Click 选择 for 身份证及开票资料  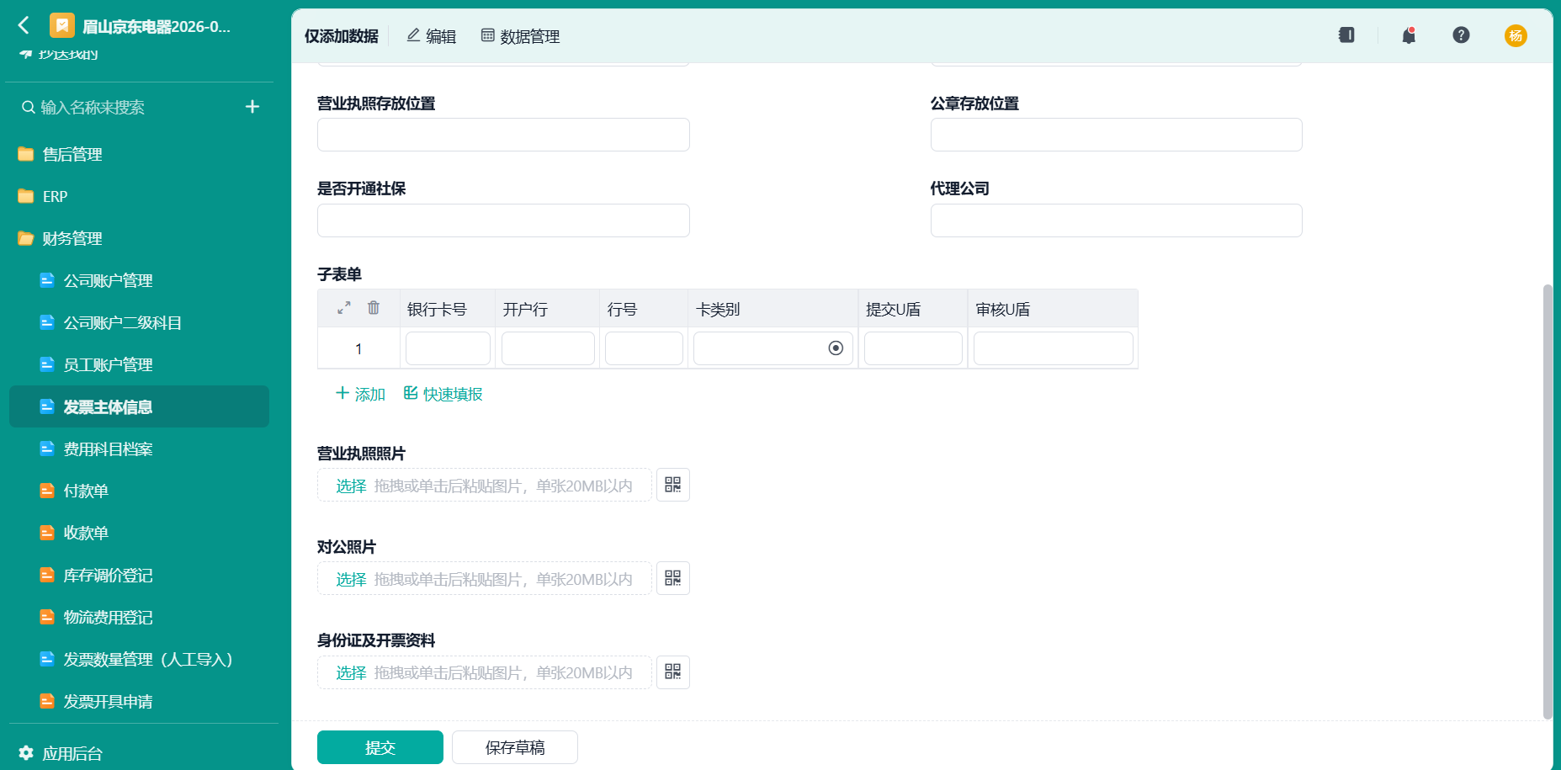351,672
